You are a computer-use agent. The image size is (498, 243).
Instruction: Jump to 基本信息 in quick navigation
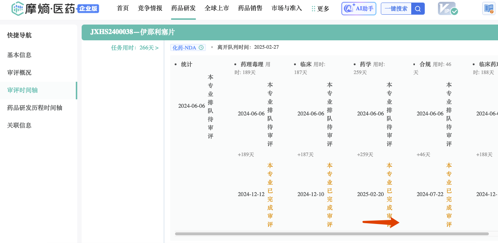19,55
